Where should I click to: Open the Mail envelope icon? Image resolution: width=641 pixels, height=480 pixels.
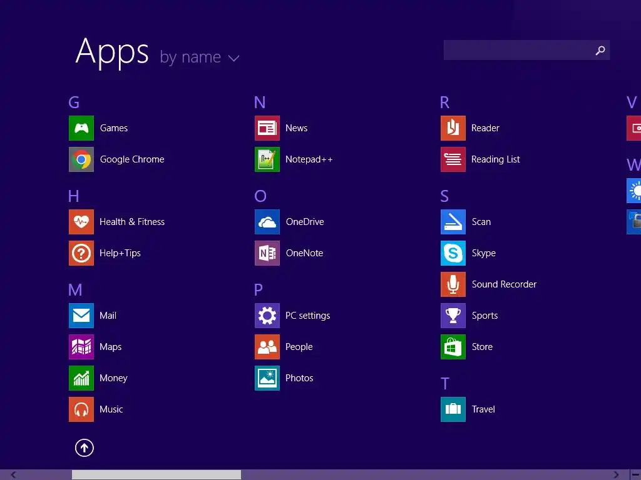(x=81, y=316)
